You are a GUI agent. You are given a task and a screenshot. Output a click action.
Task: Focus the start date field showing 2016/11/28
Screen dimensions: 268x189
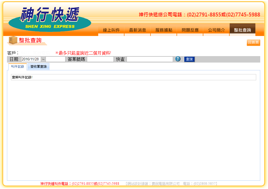31,59
